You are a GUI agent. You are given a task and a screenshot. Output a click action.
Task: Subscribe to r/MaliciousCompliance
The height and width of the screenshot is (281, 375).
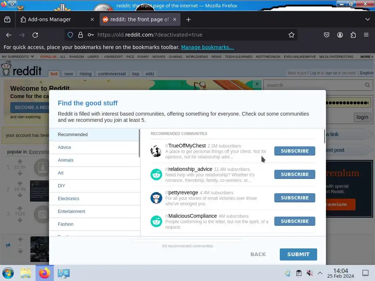tap(295, 221)
